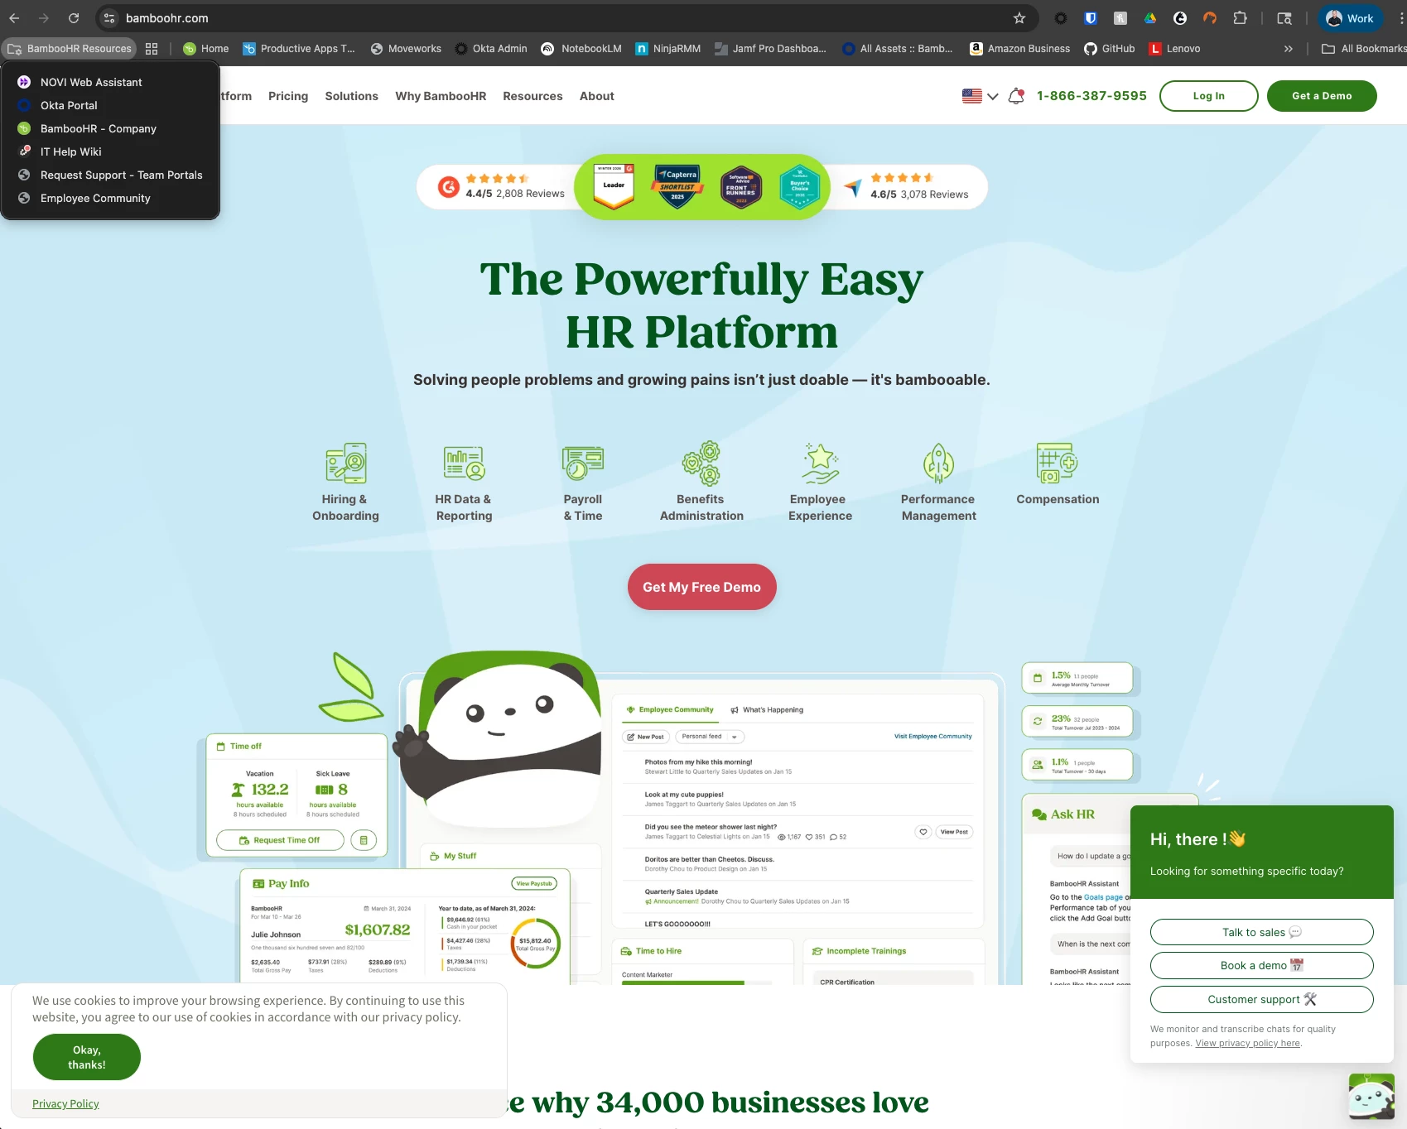This screenshot has width=1407, height=1129.
Task: Expand the About nav menu
Action: (597, 96)
